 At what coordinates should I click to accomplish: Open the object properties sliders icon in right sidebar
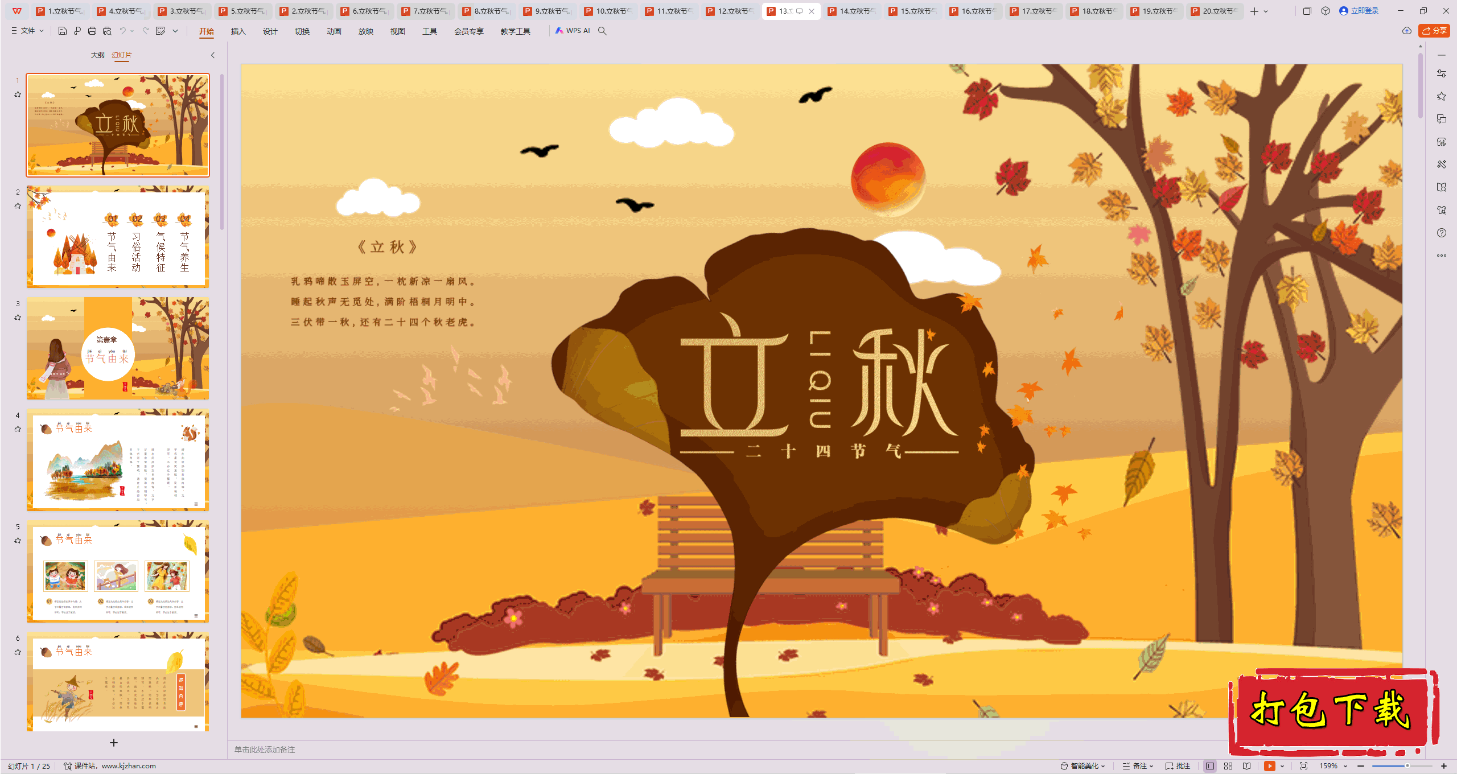click(1442, 73)
